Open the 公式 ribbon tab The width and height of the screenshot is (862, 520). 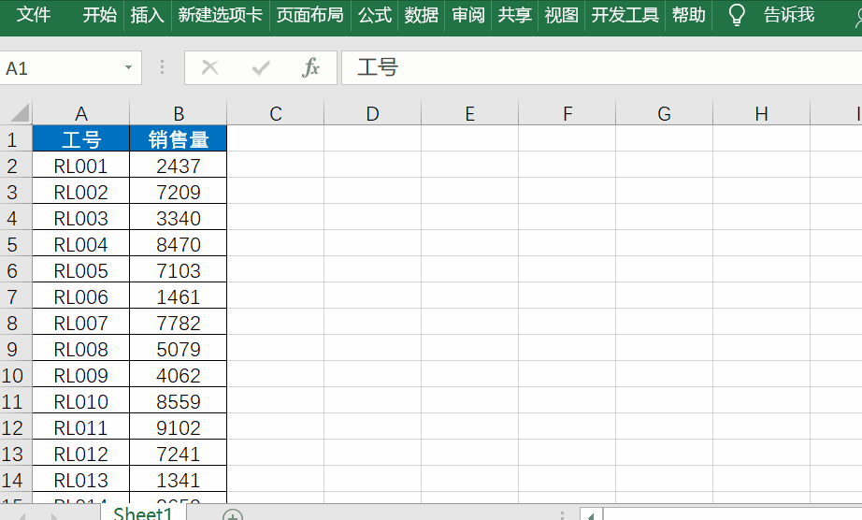point(374,14)
